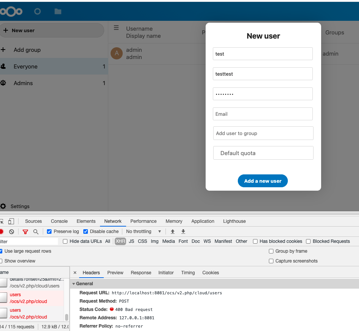Open the request Preview tab
Image resolution: width=359 pixels, height=331 pixels.
point(115,273)
